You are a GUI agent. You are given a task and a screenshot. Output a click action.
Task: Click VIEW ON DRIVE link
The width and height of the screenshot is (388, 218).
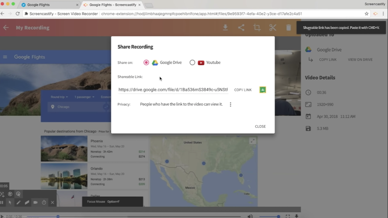(x=360, y=60)
